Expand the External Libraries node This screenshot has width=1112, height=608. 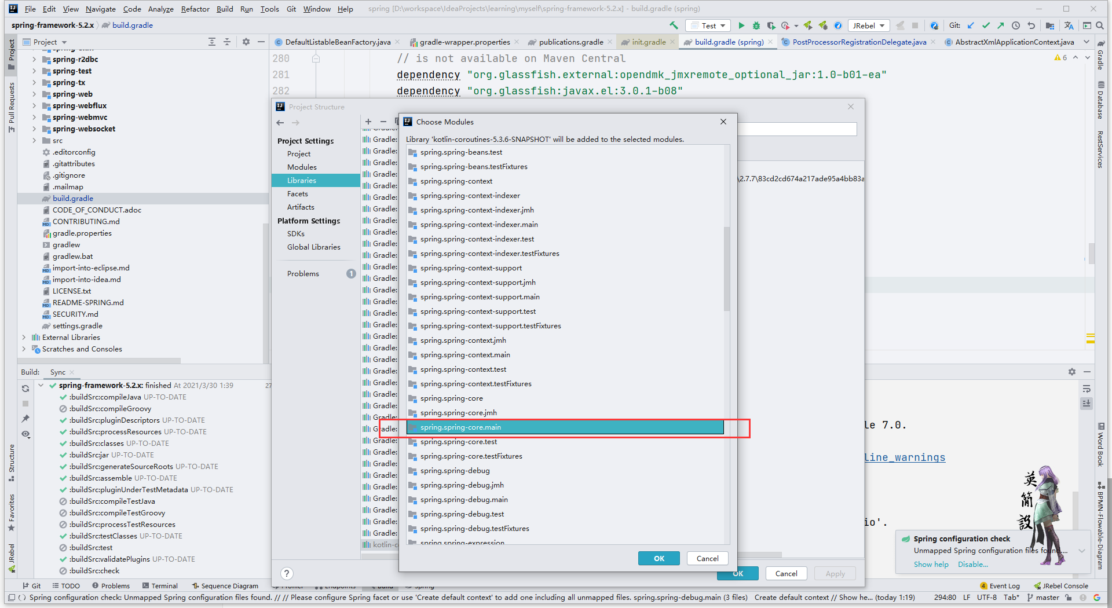tap(24, 338)
